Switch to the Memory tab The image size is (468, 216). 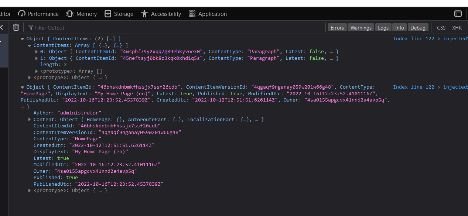(x=81, y=14)
